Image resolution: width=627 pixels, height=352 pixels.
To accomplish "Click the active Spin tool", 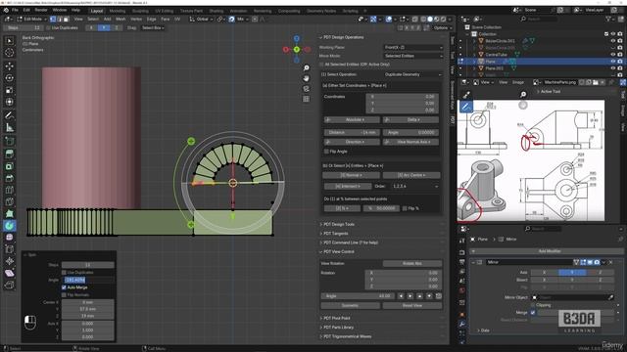I will (10, 226).
